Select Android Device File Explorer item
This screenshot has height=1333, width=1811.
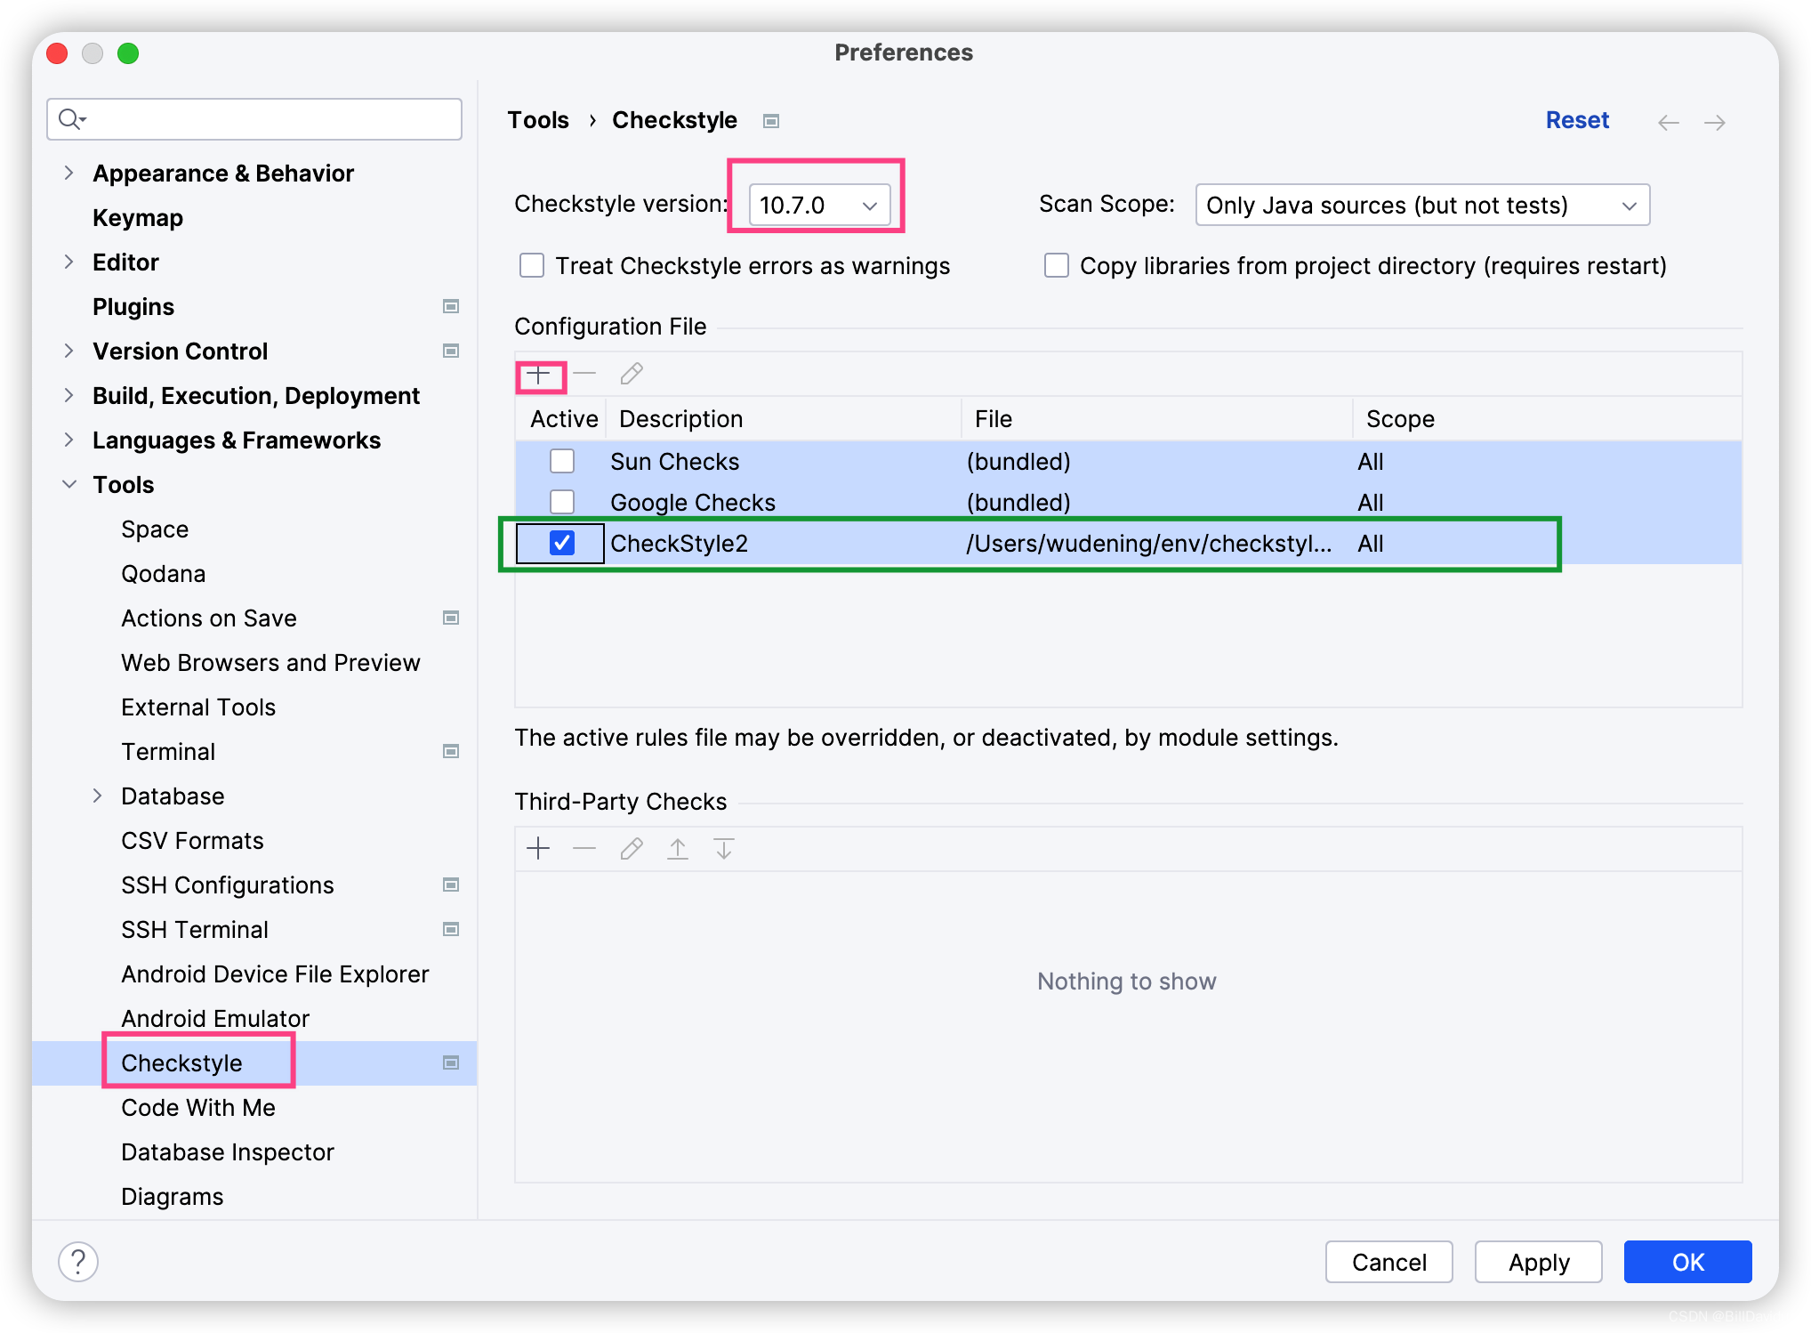[275, 974]
